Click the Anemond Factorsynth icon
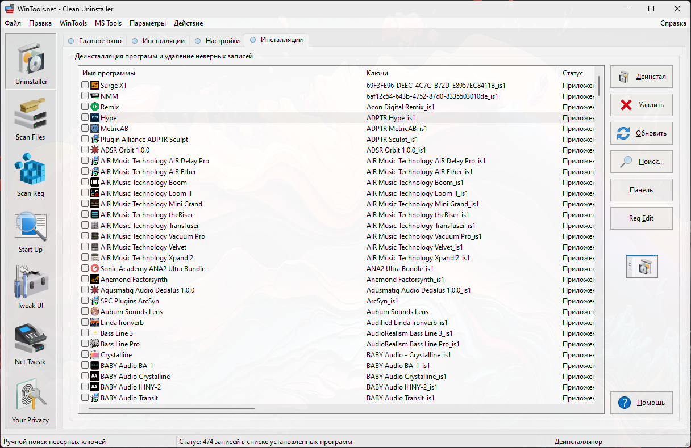The height and width of the screenshot is (448, 691). (95, 279)
